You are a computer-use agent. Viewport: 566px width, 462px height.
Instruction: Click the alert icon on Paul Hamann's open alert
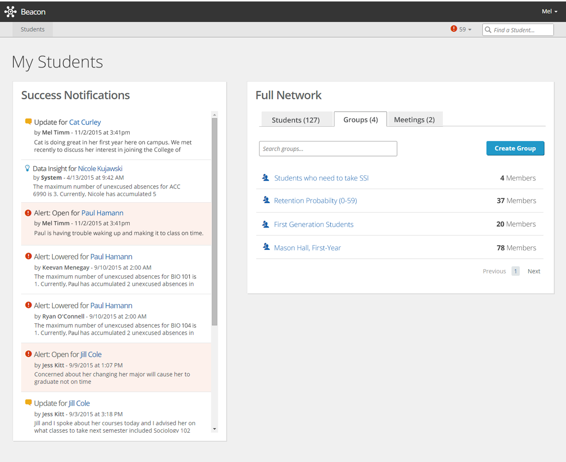(28, 212)
